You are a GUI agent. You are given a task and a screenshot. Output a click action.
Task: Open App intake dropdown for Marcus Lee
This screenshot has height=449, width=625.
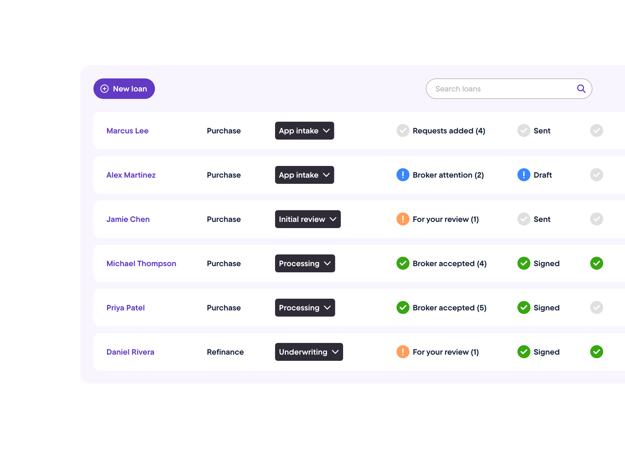(304, 131)
